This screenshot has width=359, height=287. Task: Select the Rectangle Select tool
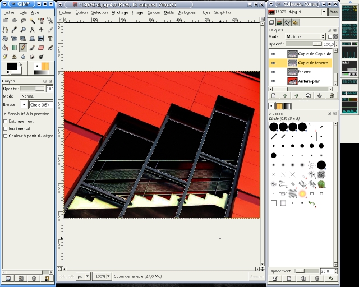pyautogui.click(x=5, y=21)
